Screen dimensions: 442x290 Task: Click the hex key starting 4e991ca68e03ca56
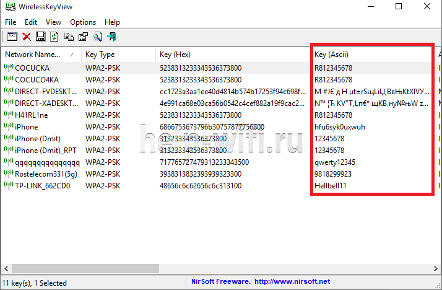(x=232, y=103)
